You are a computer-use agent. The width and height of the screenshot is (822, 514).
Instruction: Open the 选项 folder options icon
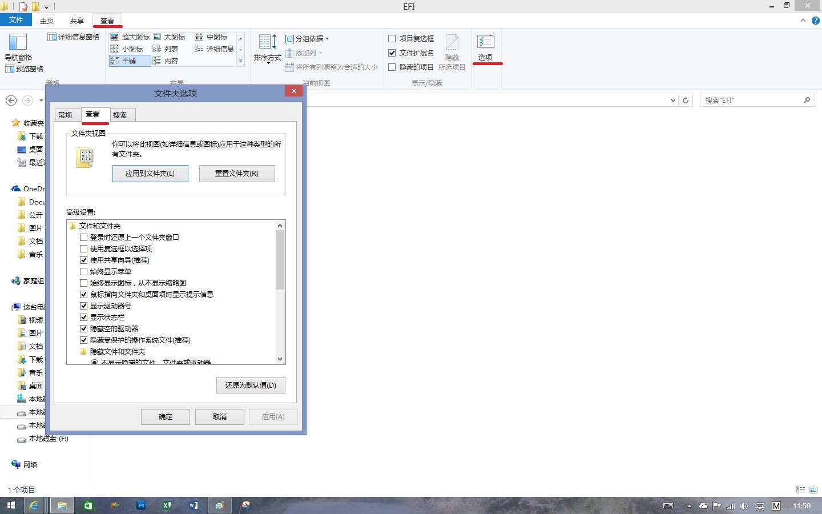tap(485, 47)
